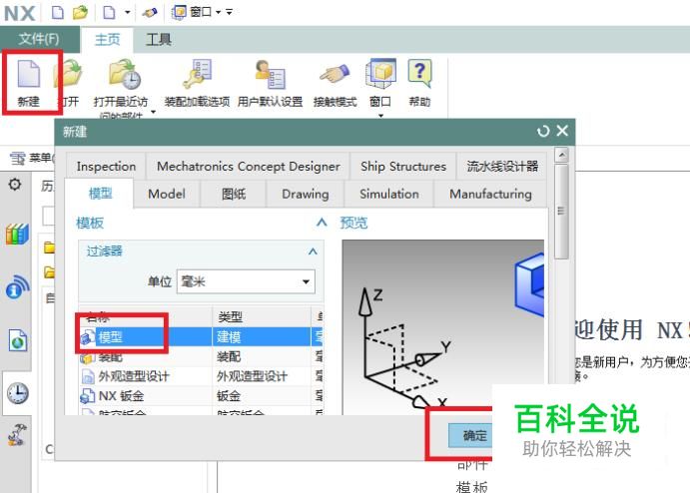
Task: Click the 类型 column header
Action: coord(262,316)
